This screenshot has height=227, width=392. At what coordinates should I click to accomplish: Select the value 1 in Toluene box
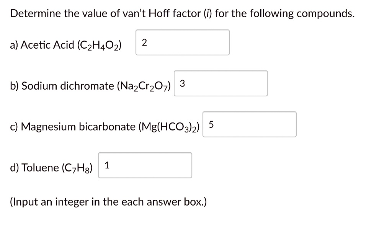click(107, 165)
